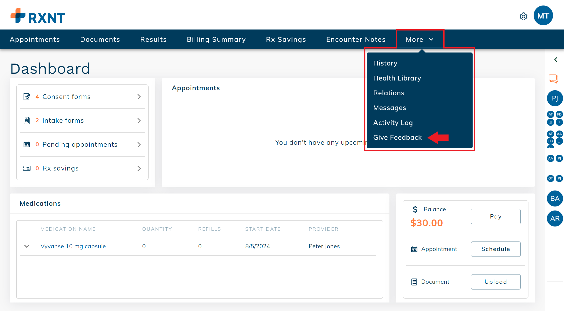This screenshot has height=311, width=564.
Task: Click the Pay button
Action: pyautogui.click(x=496, y=216)
